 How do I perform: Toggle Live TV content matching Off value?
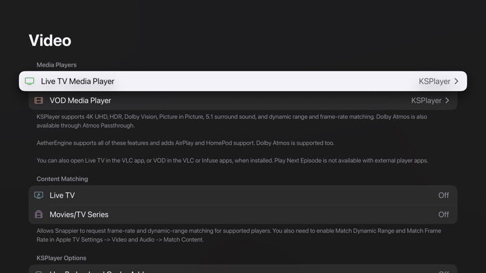[x=443, y=195]
